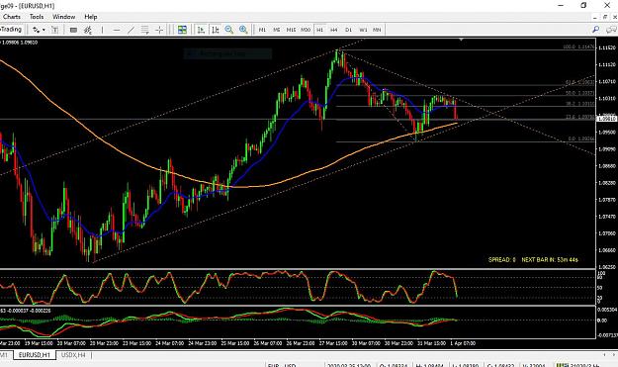Click the 24 Mar 07:00 time label
618x367 pixels.
pyautogui.click(x=169, y=343)
